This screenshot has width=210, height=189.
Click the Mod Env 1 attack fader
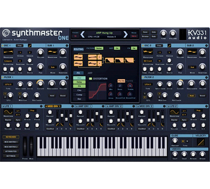coord(58,120)
